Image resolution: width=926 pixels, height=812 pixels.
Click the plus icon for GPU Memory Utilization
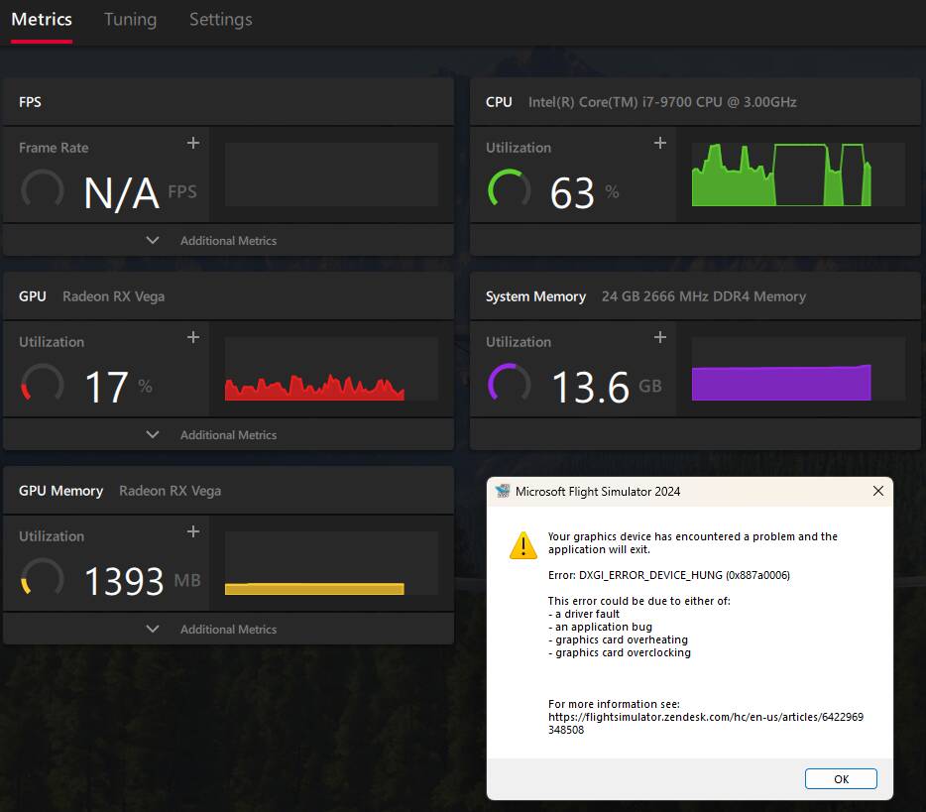(193, 531)
